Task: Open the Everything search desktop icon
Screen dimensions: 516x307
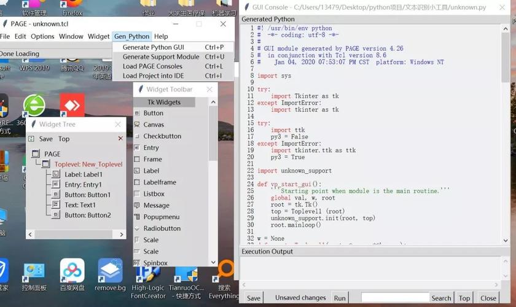Action: point(224,280)
